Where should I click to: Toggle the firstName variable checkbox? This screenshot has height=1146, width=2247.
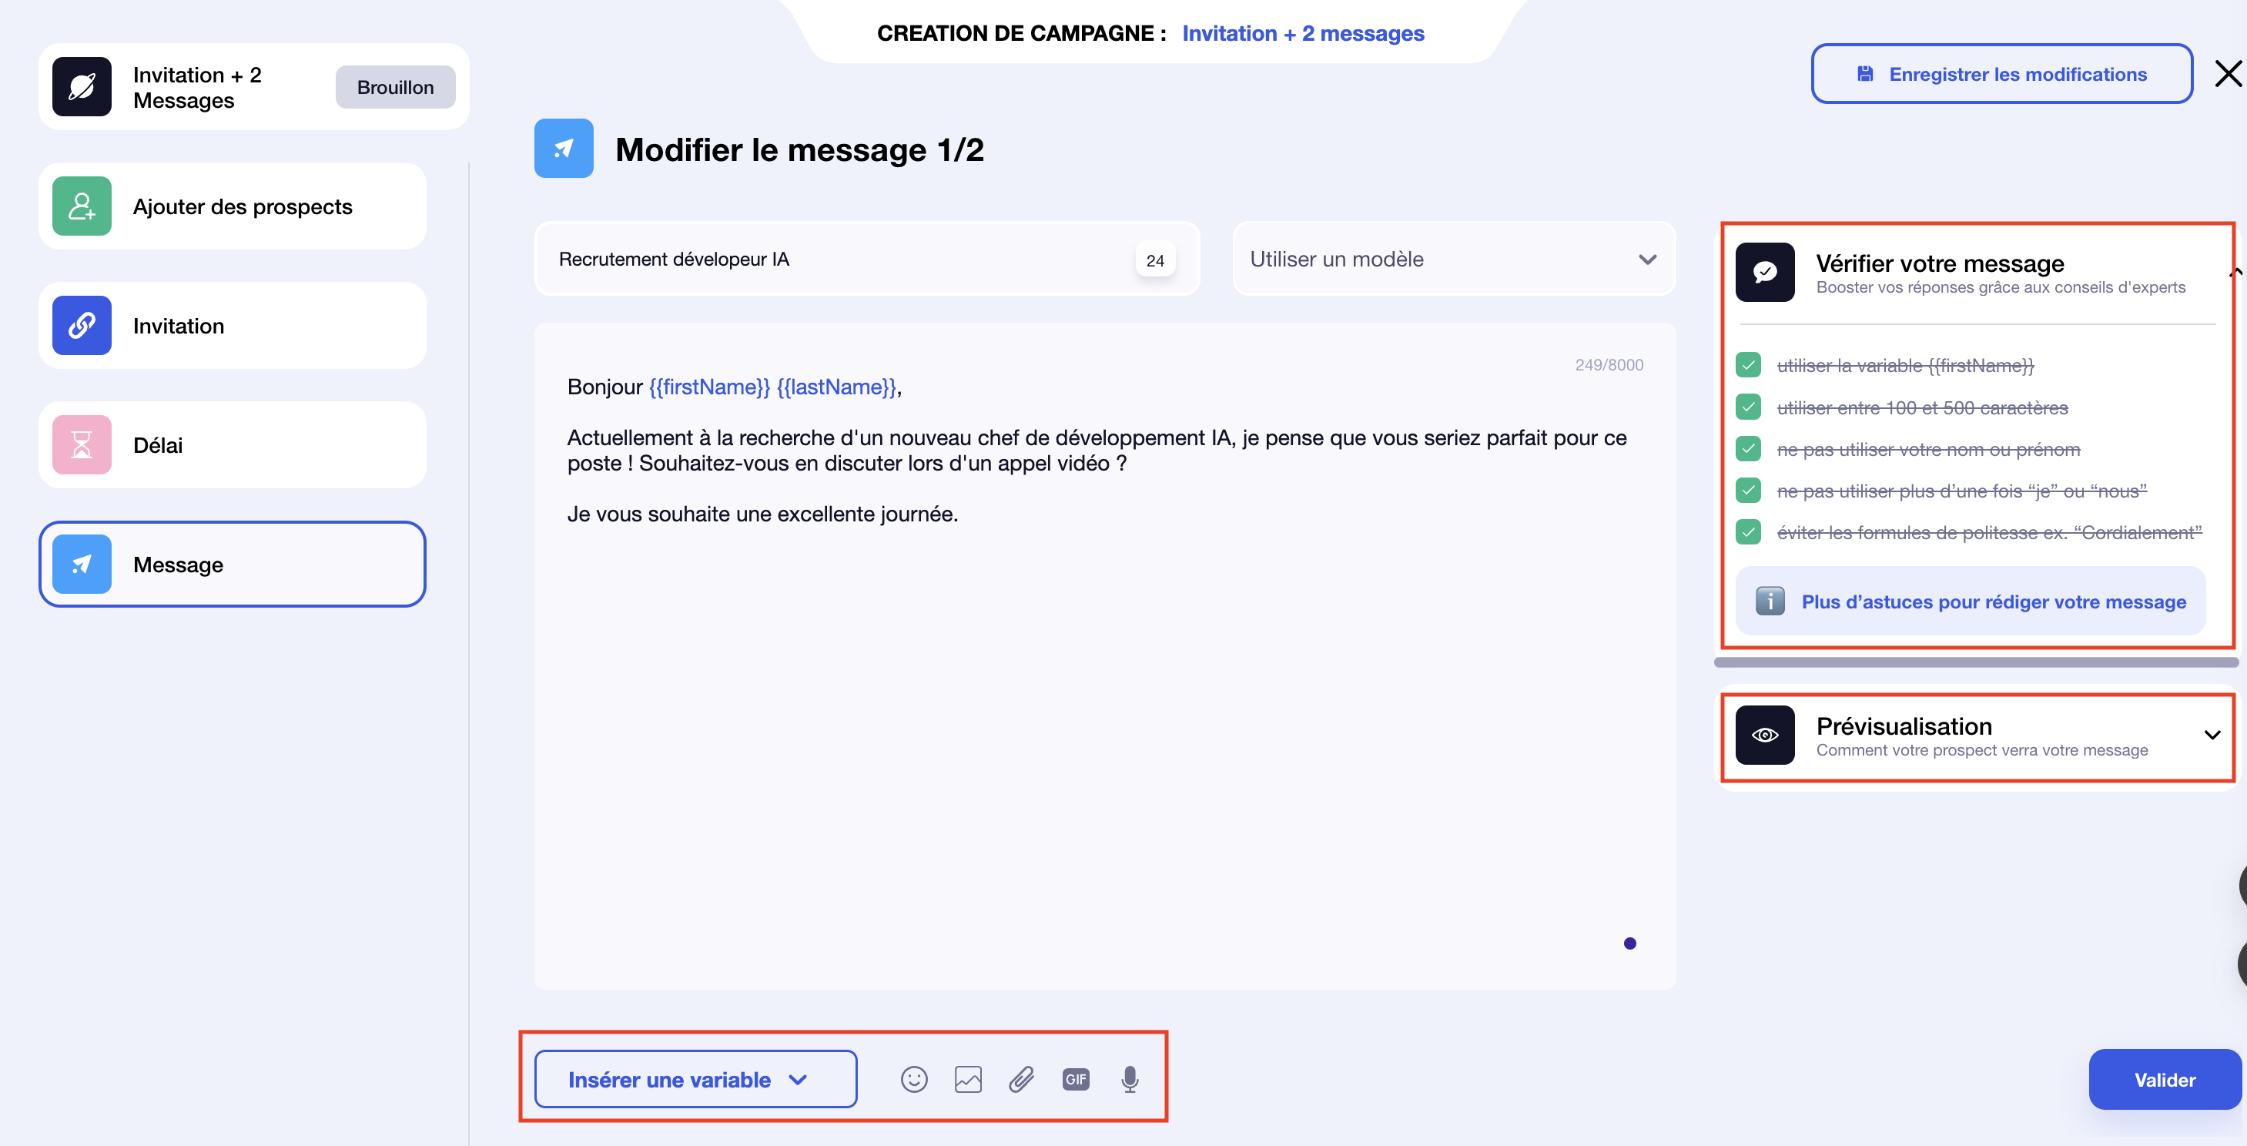click(x=1748, y=364)
